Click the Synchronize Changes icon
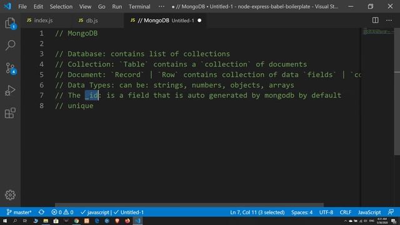Viewport: 400px width, 225px height. coord(41,212)
